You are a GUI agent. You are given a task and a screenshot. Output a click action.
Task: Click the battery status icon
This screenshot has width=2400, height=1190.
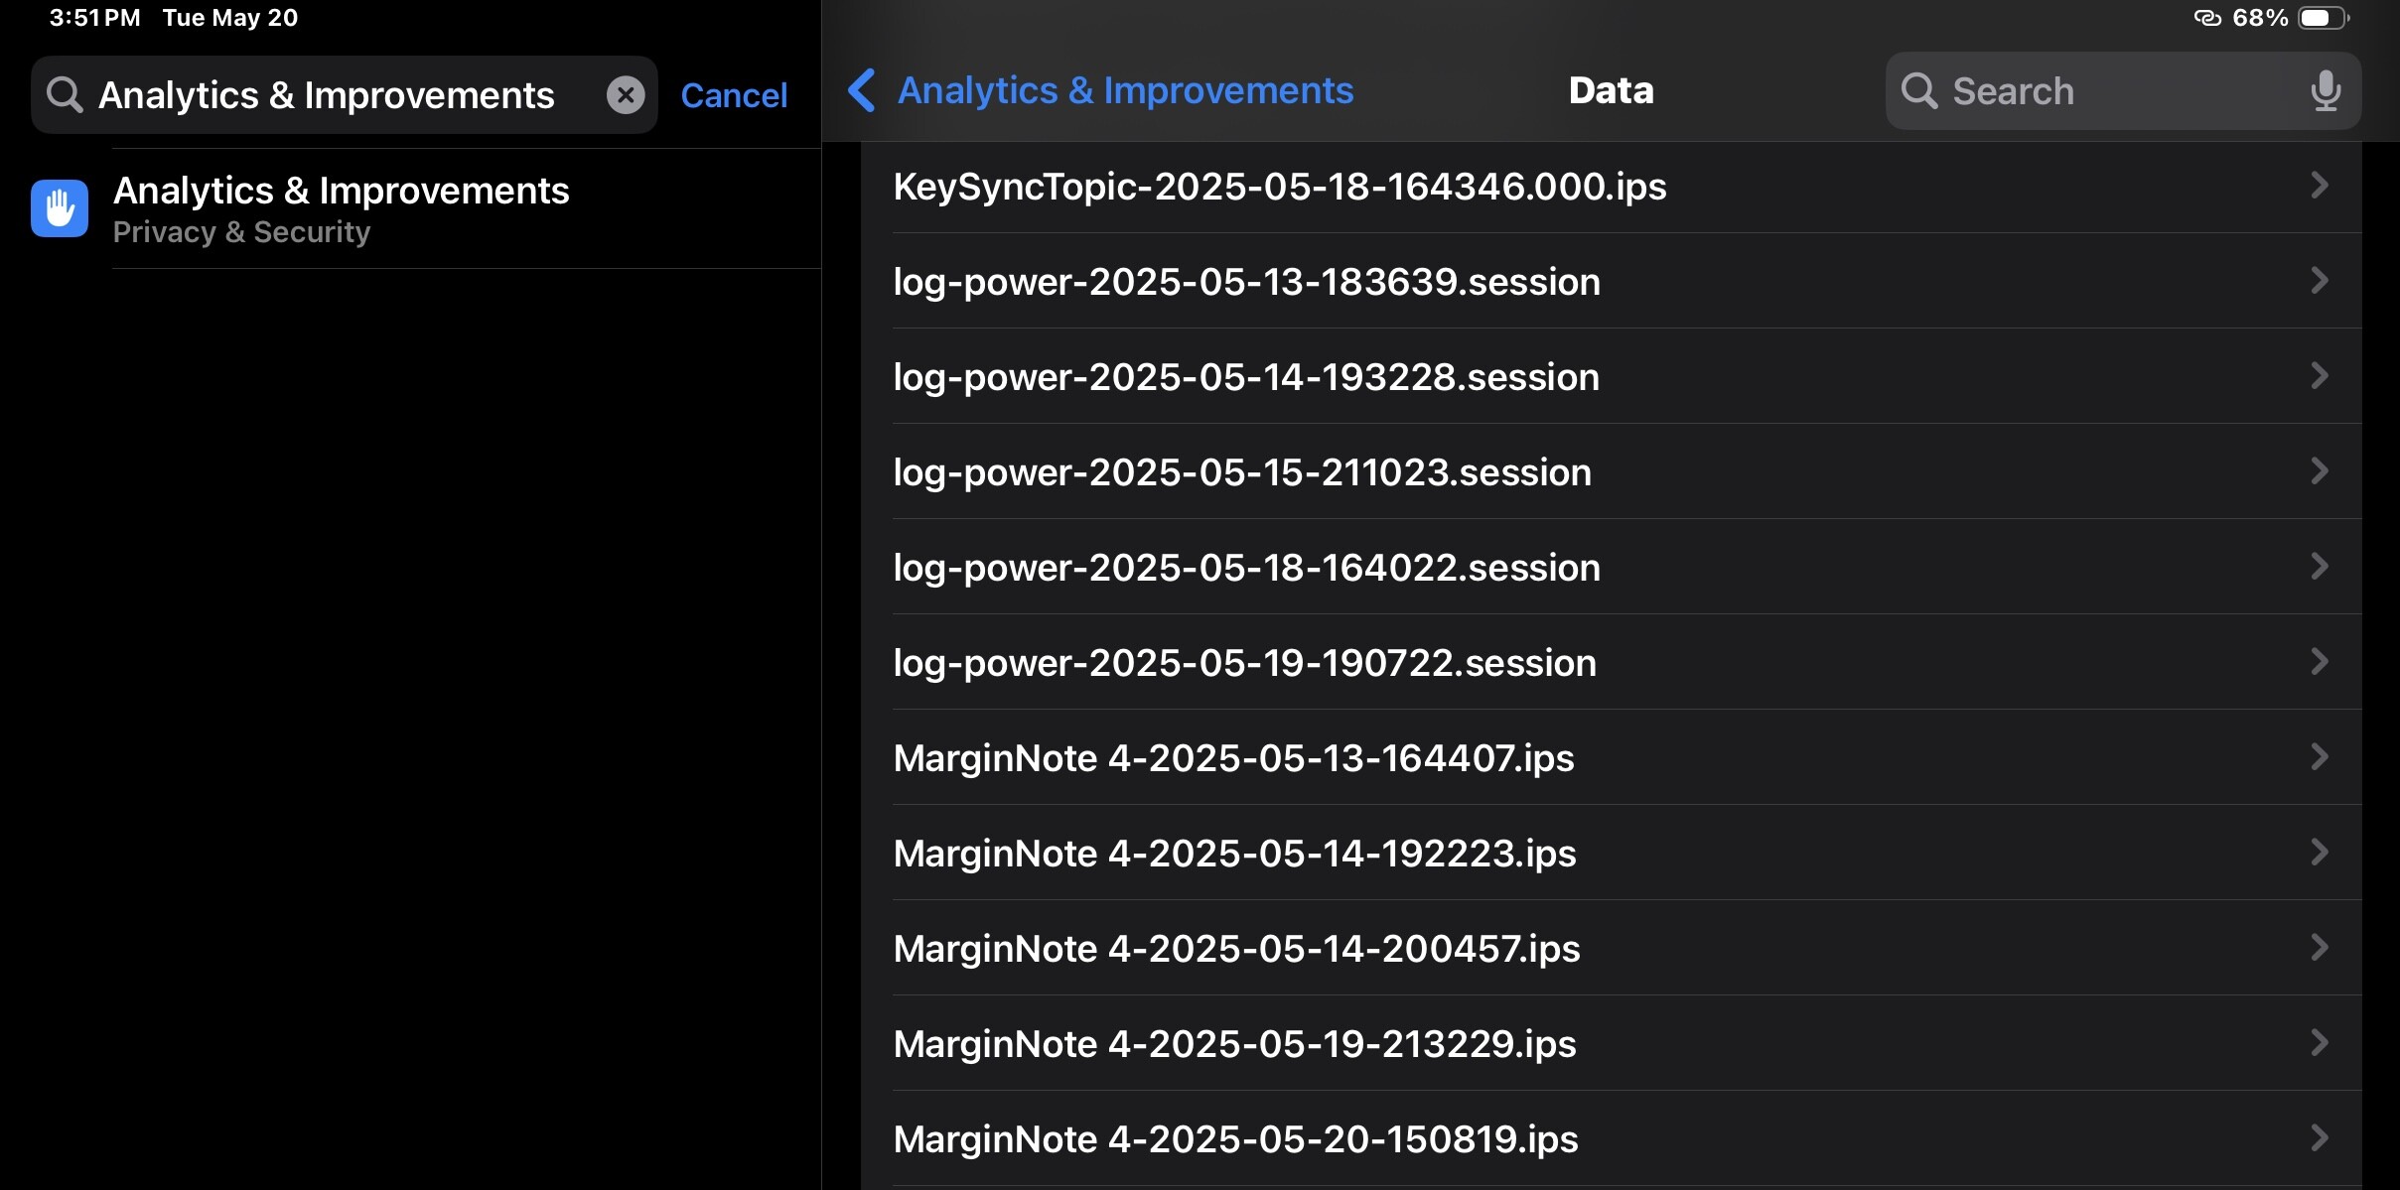[2323, 18]
